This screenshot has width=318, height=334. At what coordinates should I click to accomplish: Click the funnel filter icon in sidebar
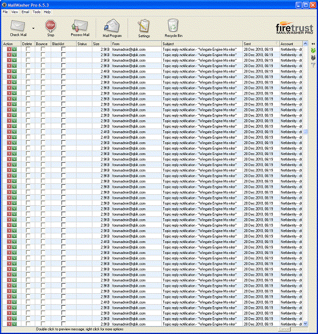coord(313,65)
